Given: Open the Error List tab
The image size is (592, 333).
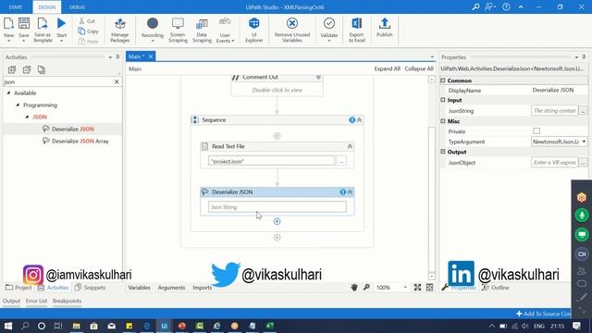Looking at the screenshot, I should [36, 301].
